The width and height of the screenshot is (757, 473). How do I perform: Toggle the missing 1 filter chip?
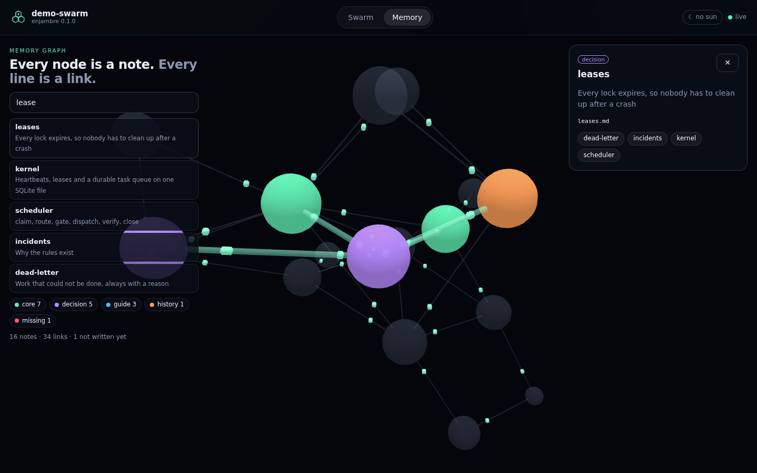33,321
